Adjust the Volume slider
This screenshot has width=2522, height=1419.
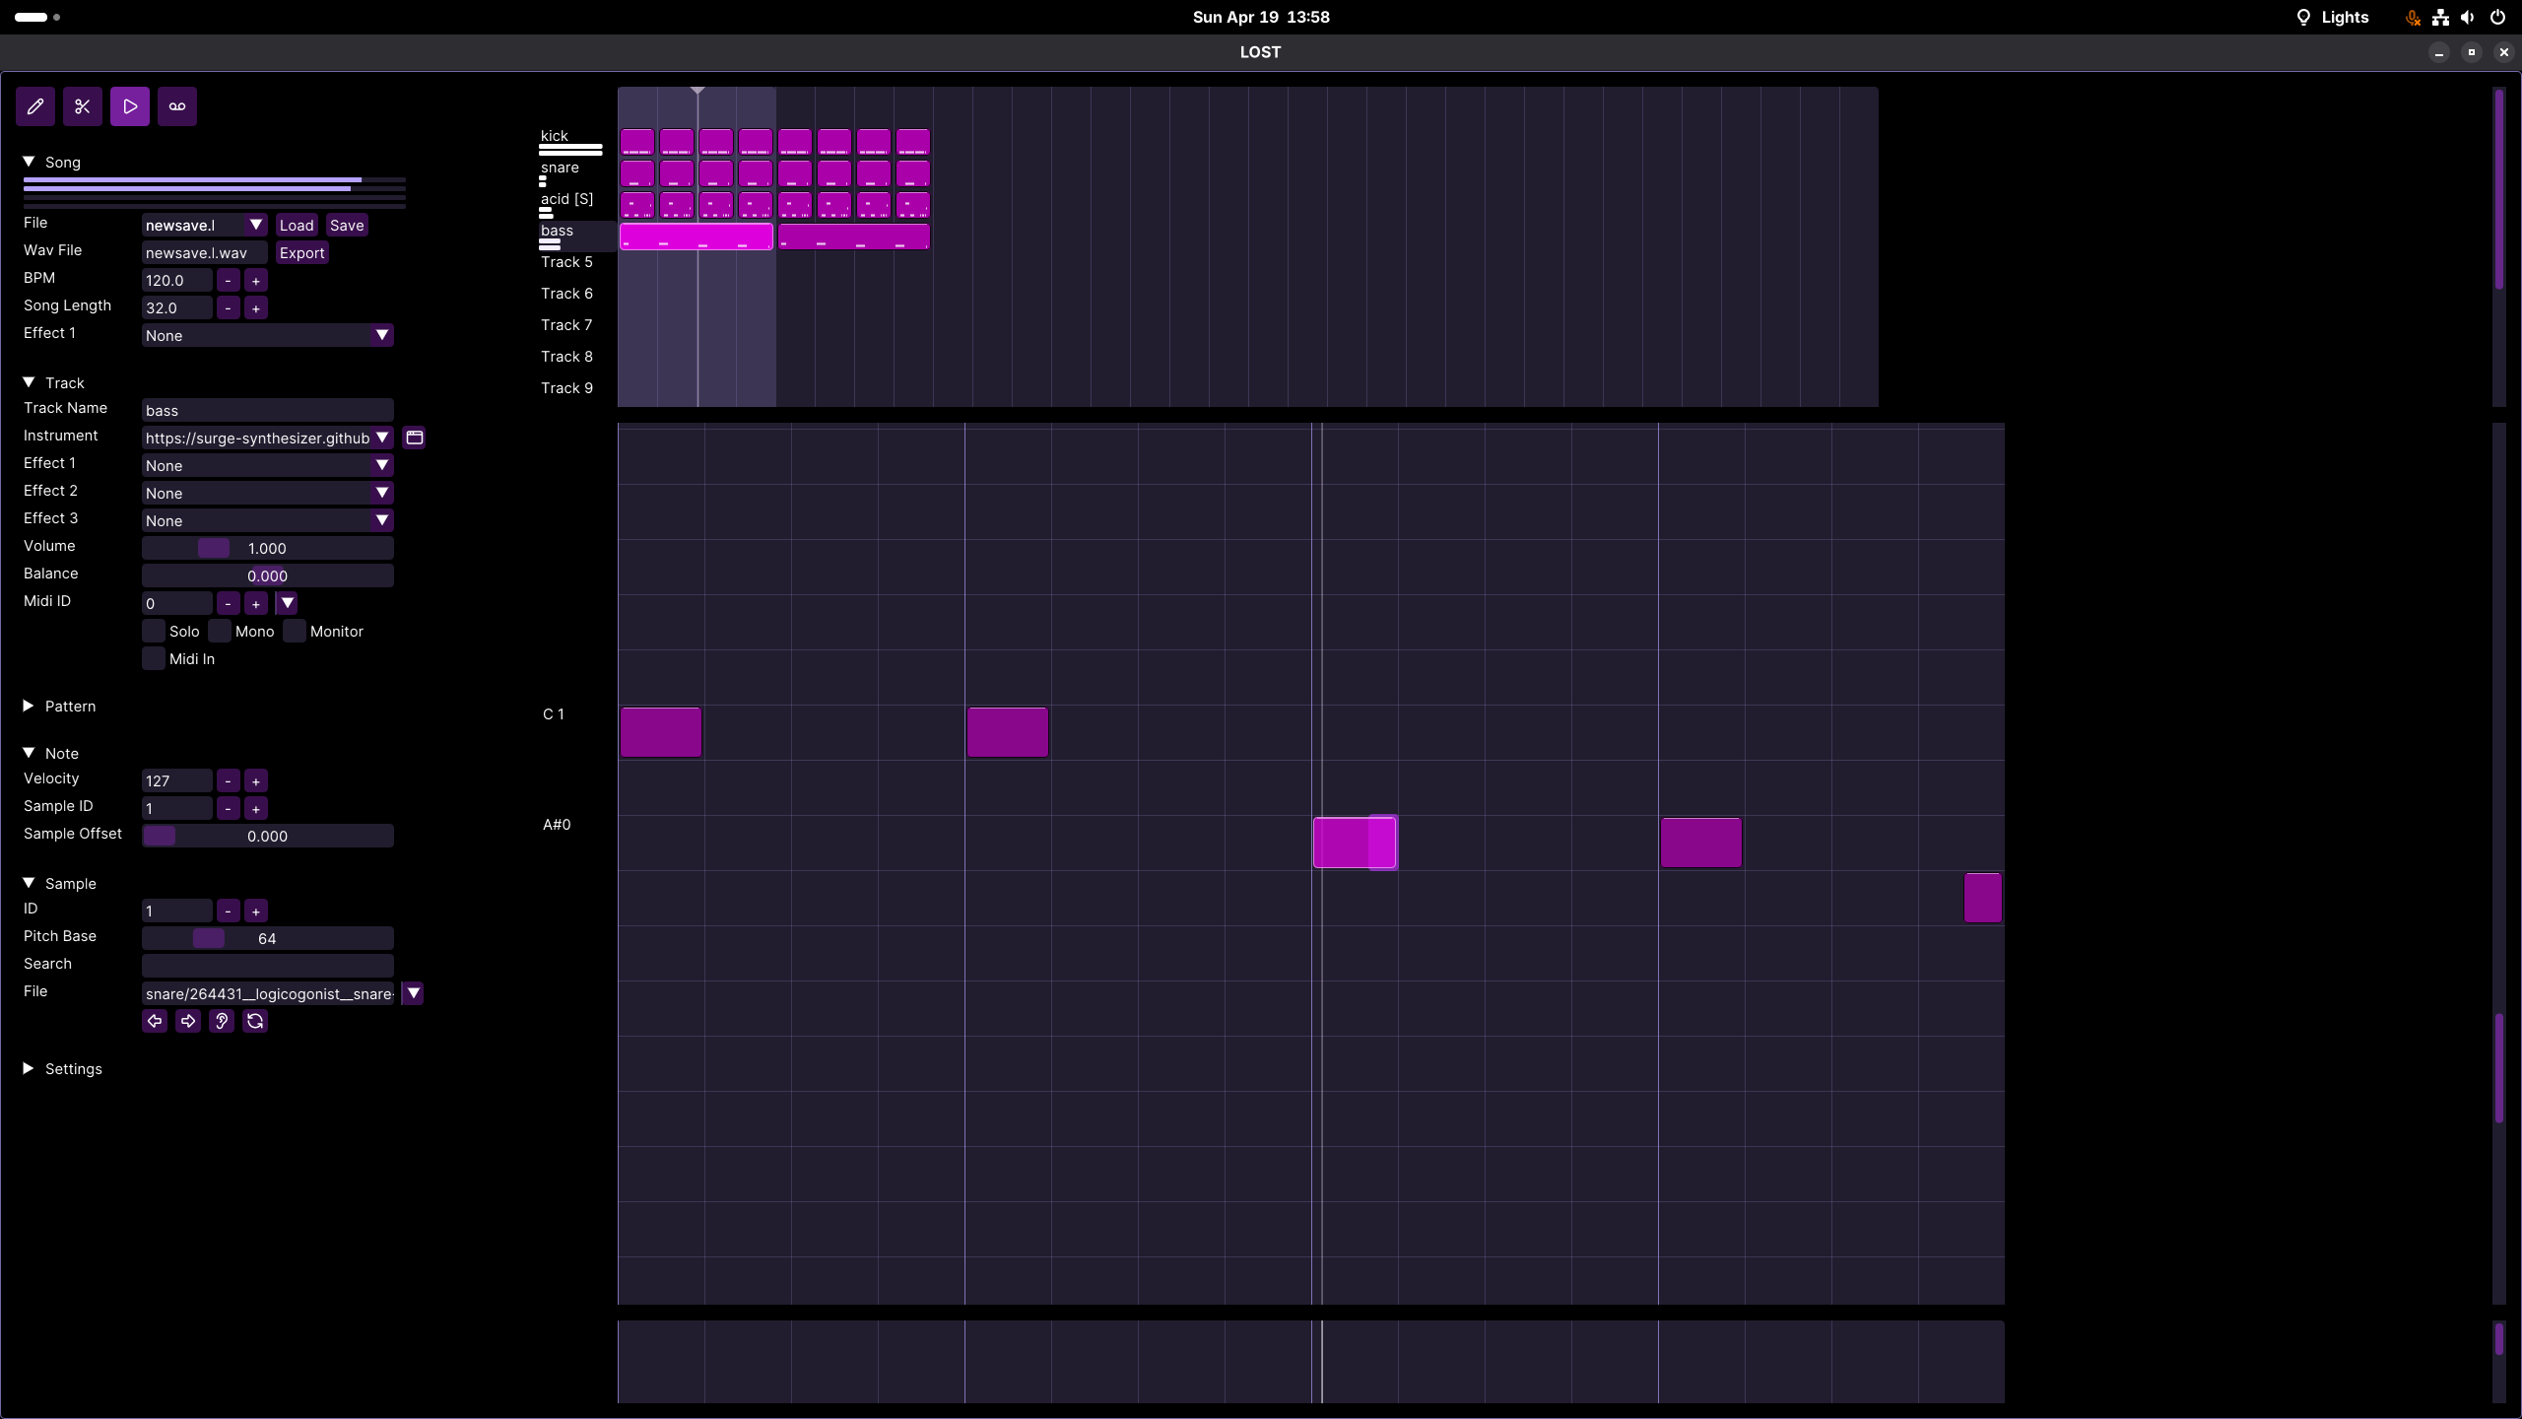coord(267,549)
